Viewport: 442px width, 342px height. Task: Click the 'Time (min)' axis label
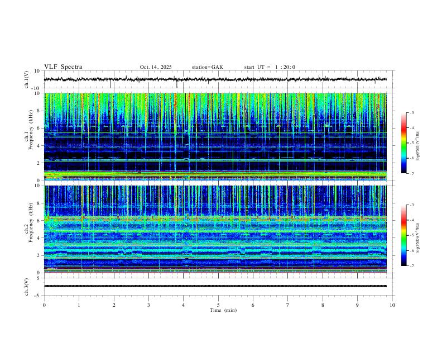[x=223, y=310]
